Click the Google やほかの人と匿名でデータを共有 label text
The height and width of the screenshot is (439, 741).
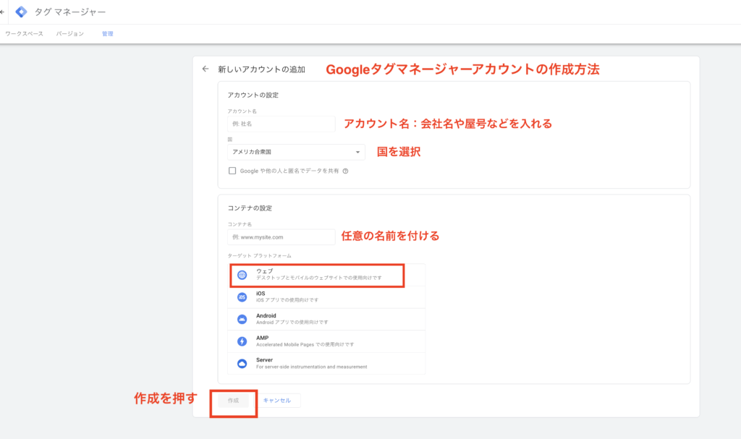[289, 171]
